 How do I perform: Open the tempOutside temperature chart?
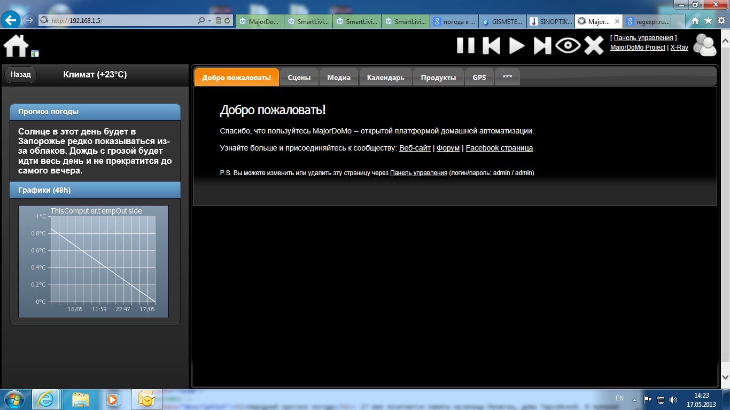click(94, 262)
